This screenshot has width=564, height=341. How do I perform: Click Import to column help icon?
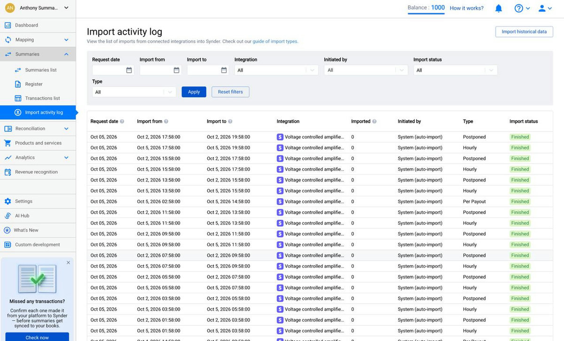click(230, 122)
